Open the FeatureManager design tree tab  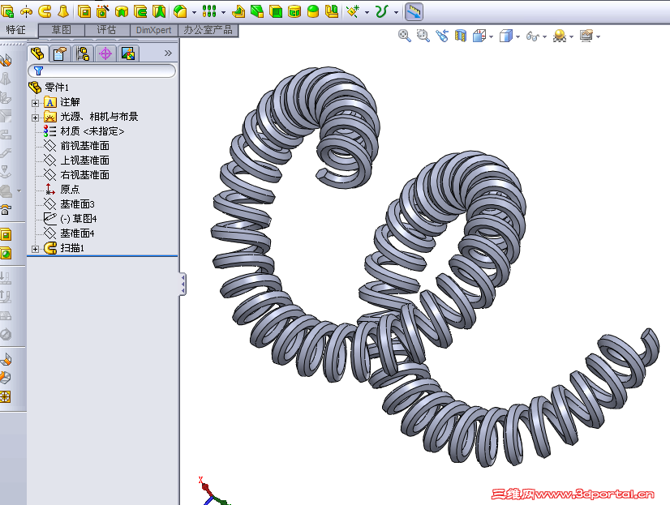[37, 53]
